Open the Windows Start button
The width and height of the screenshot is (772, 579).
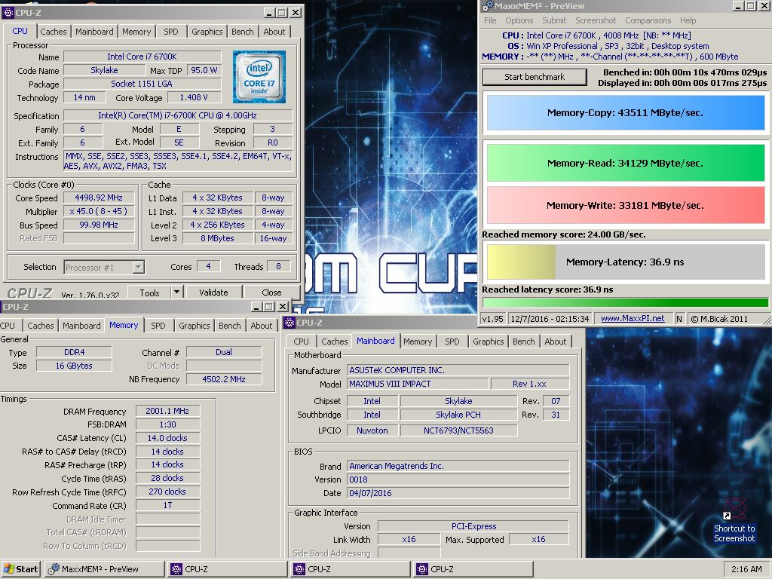(x=20, y=569)
